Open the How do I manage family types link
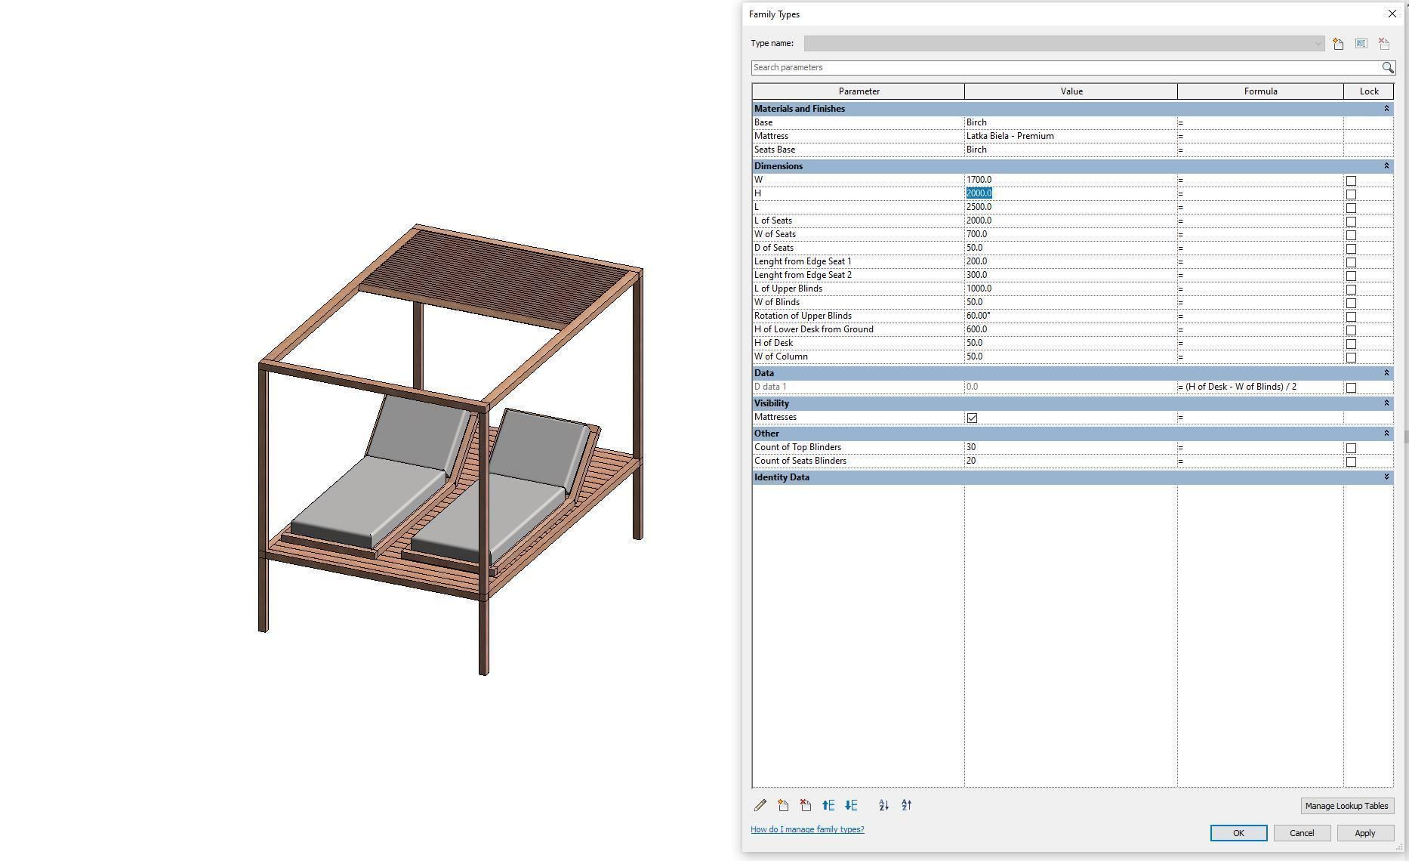Screen dimensions: 1409x861 (807, 829)
